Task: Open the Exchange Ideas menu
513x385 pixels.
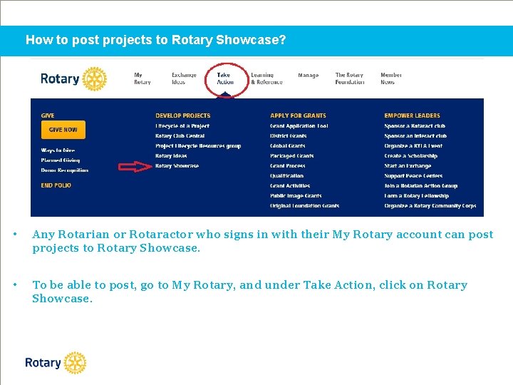Action: 184,78
